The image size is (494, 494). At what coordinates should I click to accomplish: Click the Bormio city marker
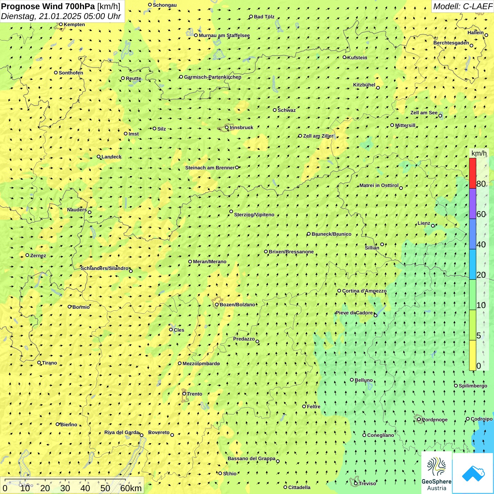point(70,307)
